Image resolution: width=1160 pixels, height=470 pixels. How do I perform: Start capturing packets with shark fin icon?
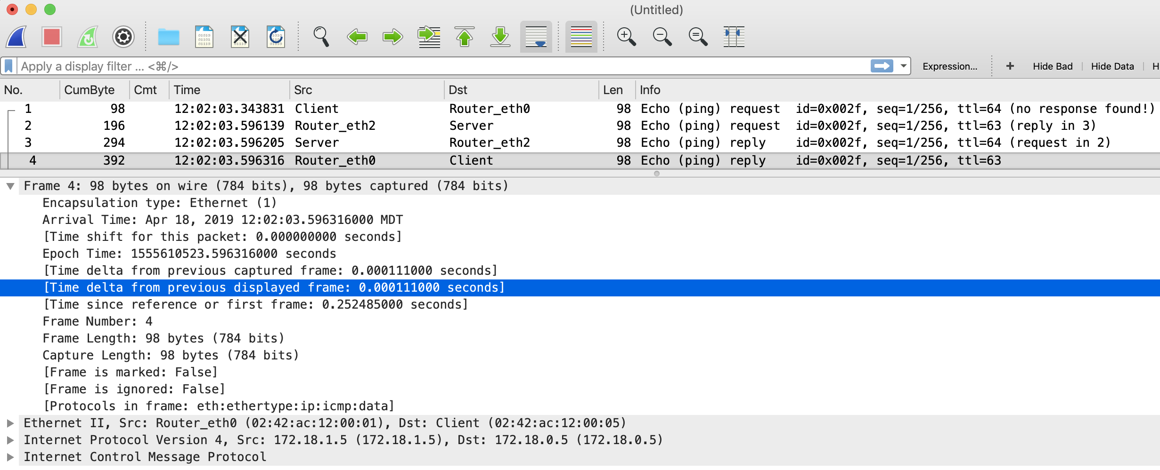(16, 37)
